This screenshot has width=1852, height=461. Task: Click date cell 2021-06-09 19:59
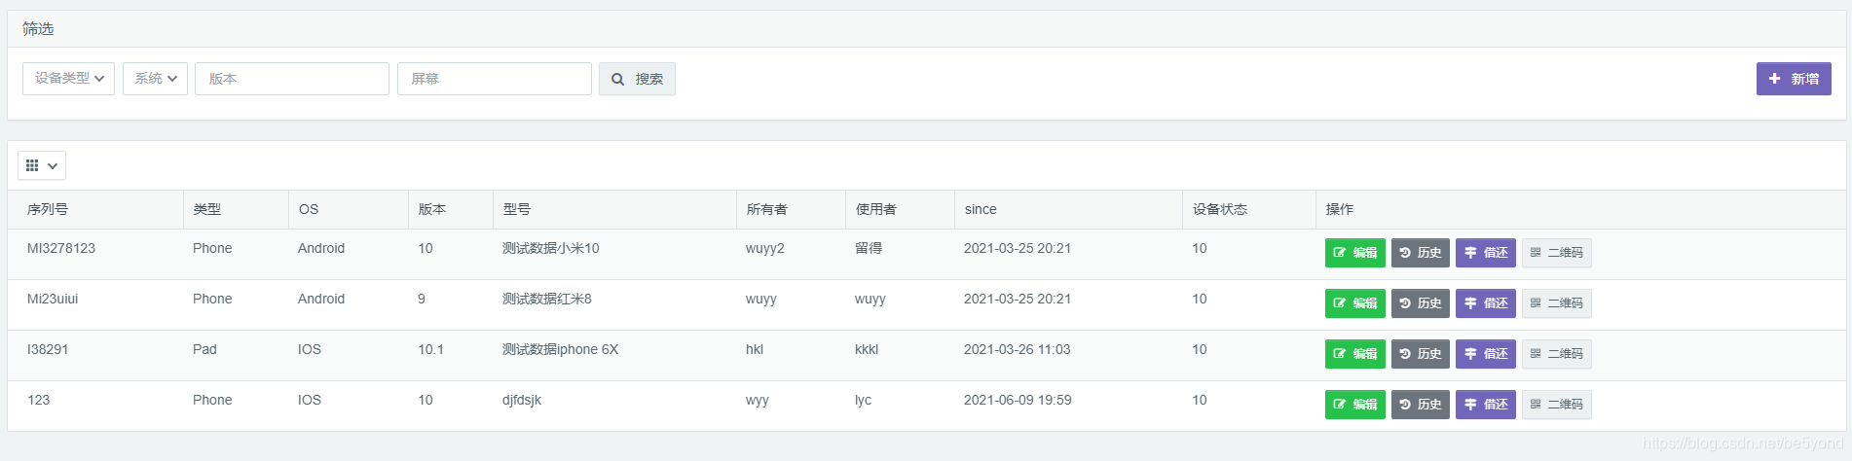coord(1018,400)
